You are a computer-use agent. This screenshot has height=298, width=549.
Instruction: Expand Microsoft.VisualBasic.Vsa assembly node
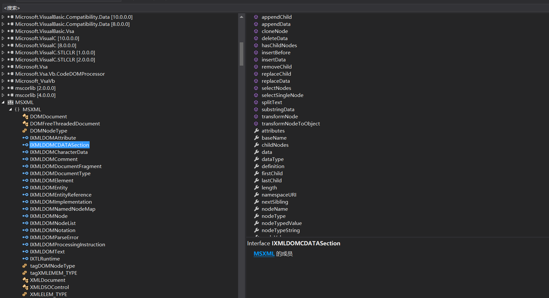point(3,31)
